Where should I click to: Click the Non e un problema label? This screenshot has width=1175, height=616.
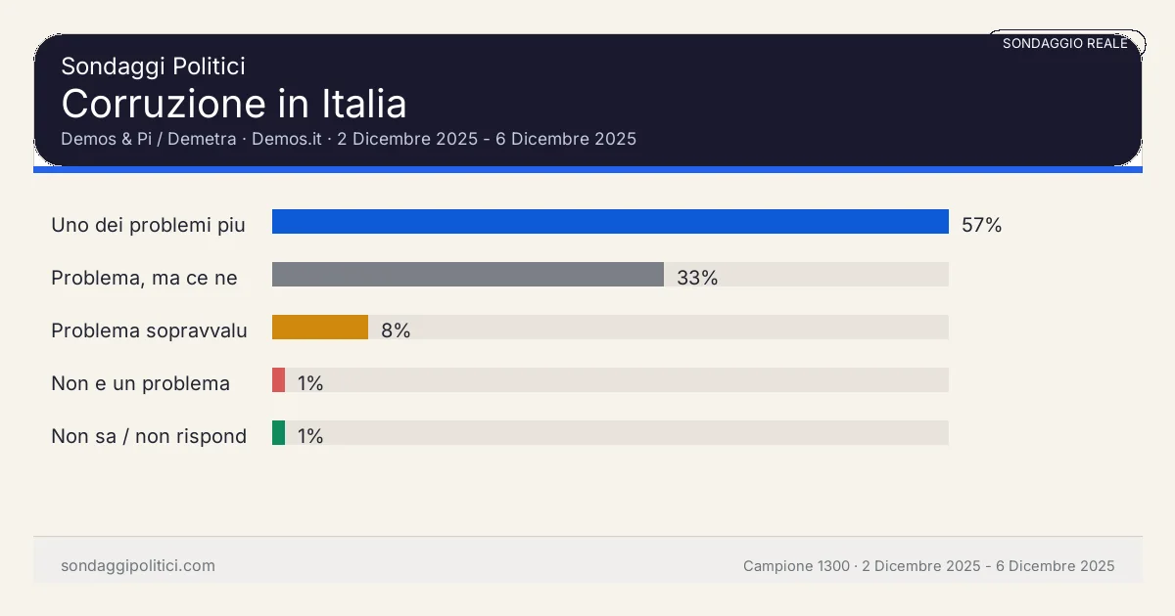140,383
